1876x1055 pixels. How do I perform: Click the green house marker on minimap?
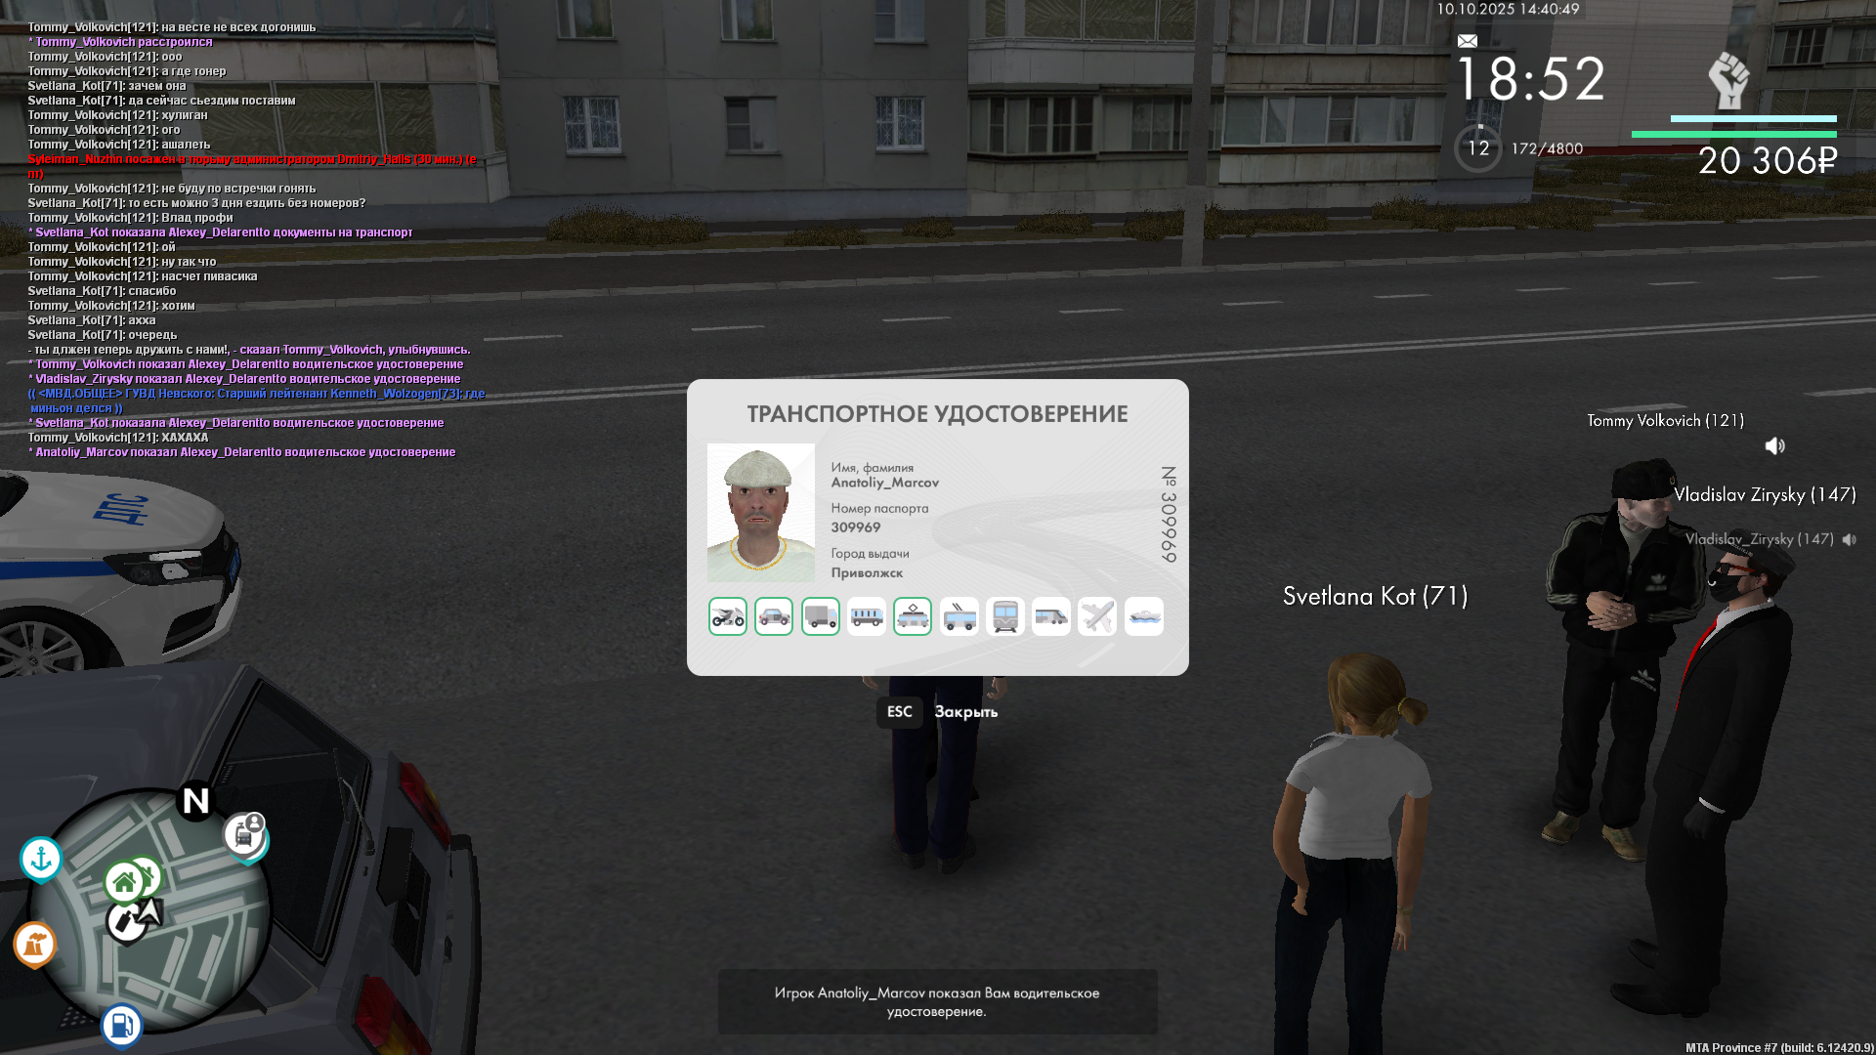[x=124, y=883]
